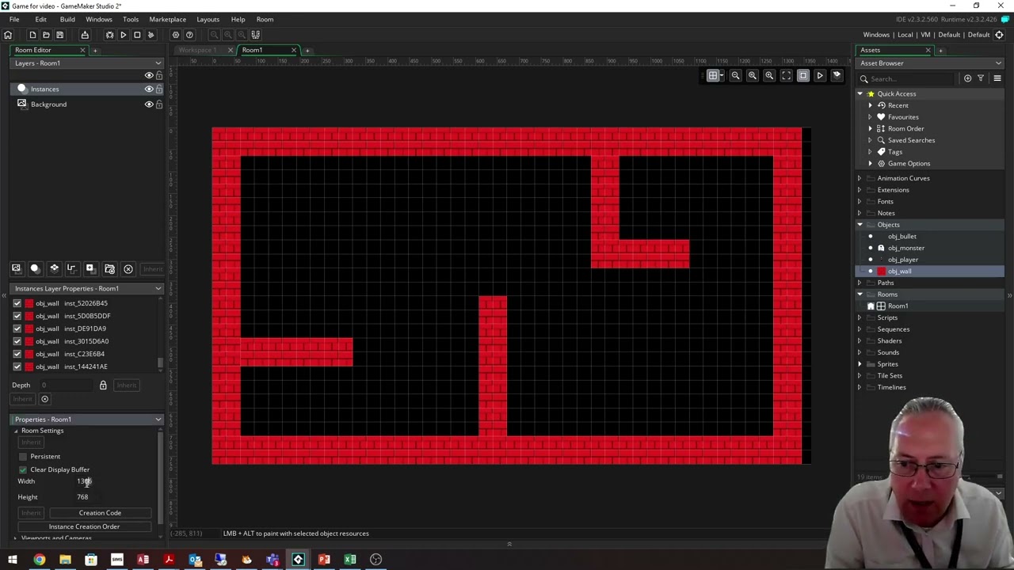
Task: Open the help question mark icon
Action: pos(189,35)
